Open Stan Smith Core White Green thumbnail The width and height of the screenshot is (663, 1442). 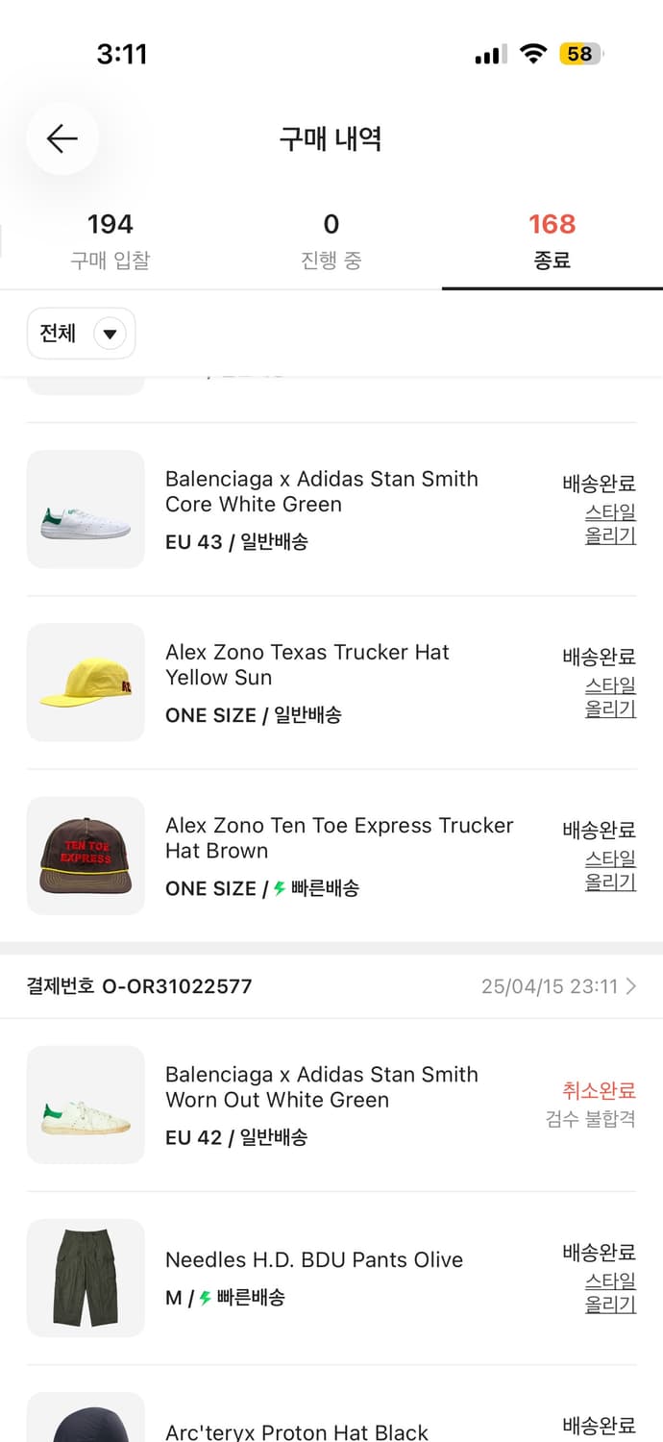coord(86,510)
